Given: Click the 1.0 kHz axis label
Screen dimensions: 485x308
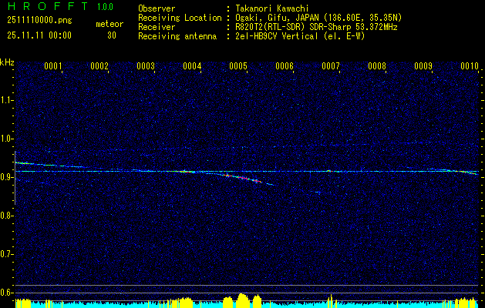Looking at the screenshot, I should pos(6,139).
